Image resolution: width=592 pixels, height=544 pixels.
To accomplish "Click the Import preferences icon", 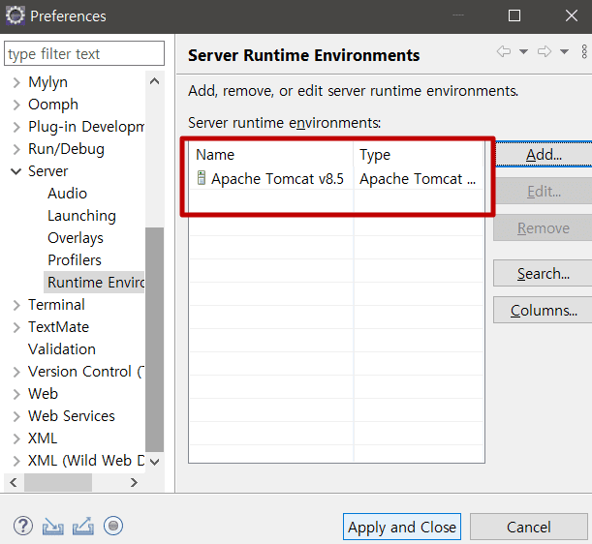I will [53, 526].
